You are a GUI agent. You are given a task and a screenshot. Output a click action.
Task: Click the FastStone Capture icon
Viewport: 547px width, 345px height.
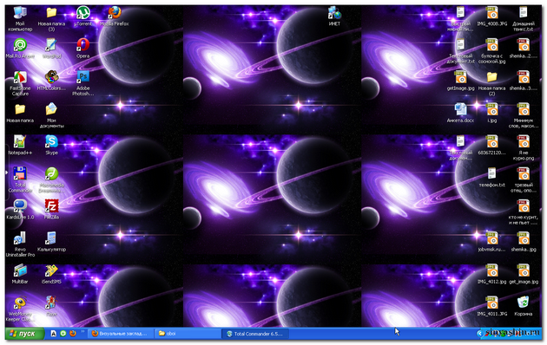[20, 83]
